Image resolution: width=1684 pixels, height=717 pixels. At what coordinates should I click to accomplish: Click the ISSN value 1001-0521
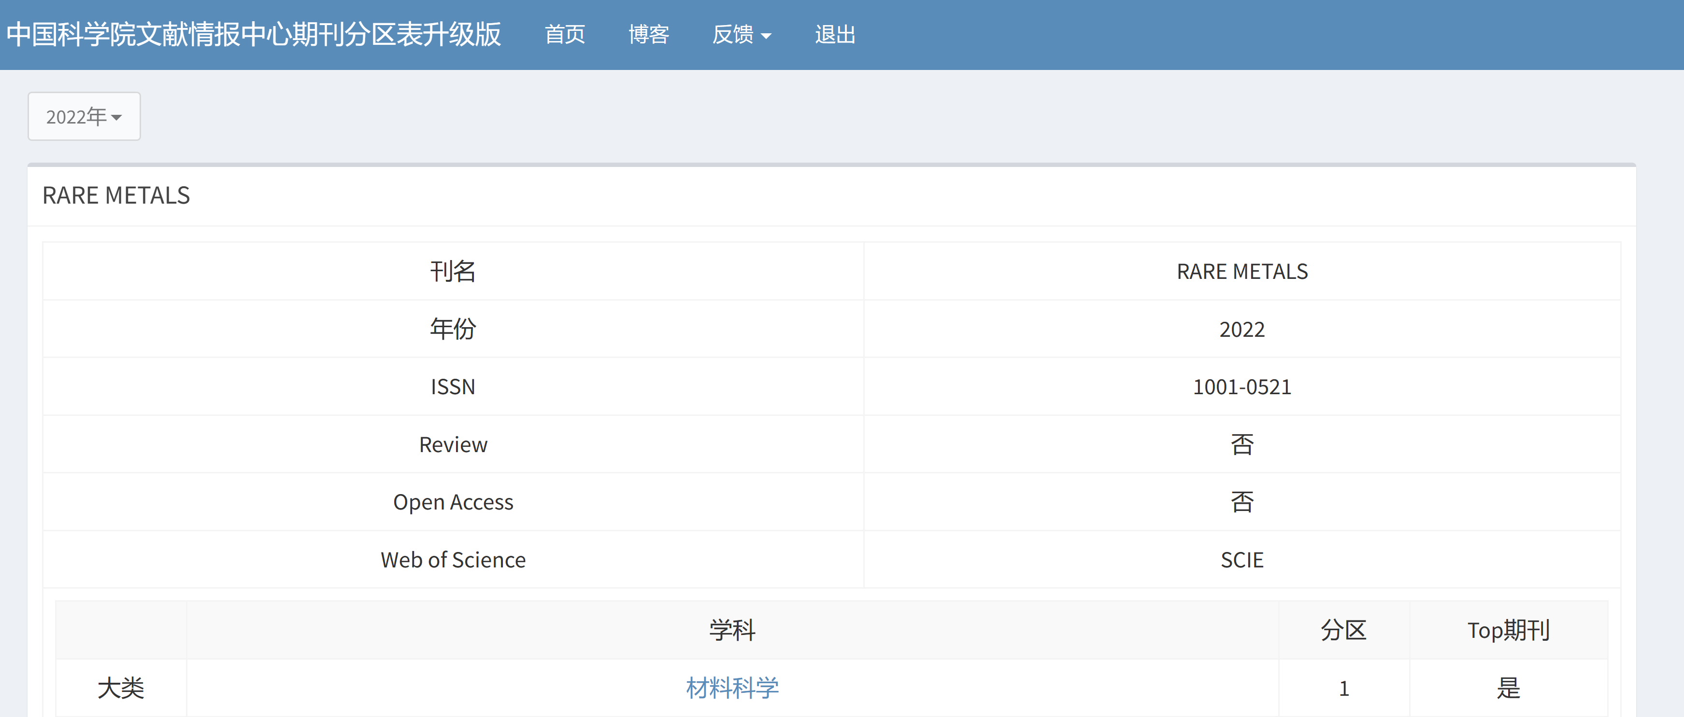click(1242, 386)
